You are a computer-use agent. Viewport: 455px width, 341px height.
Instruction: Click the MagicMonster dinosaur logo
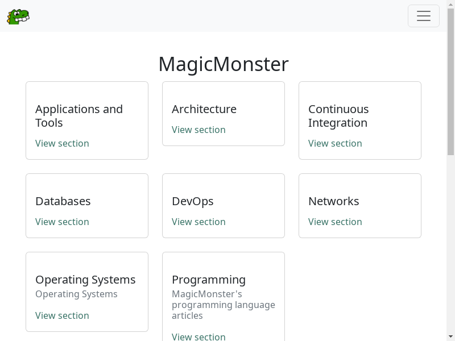tap(18, 16)
